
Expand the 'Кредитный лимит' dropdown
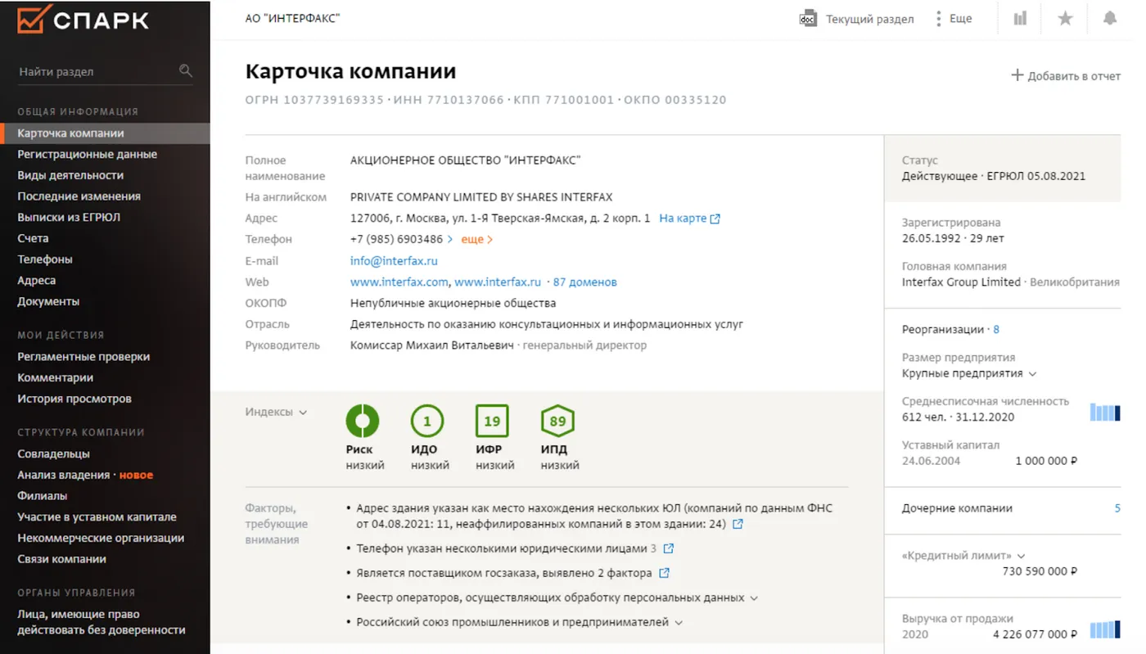[1021, 557]
